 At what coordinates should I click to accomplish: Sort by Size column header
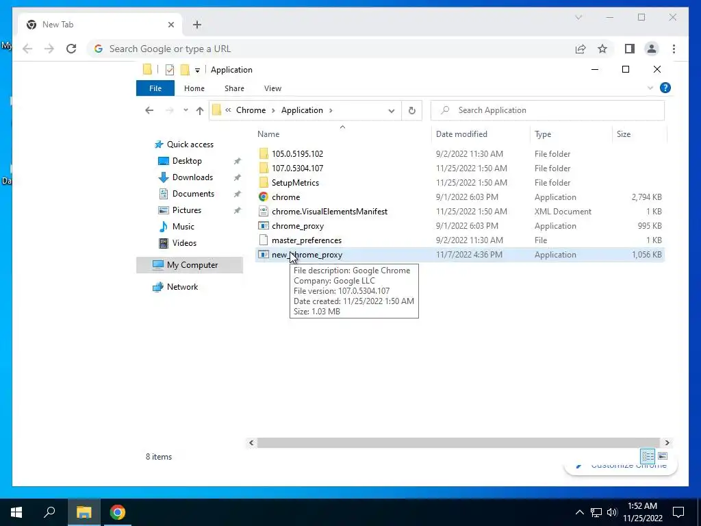(x=639, y=134)
